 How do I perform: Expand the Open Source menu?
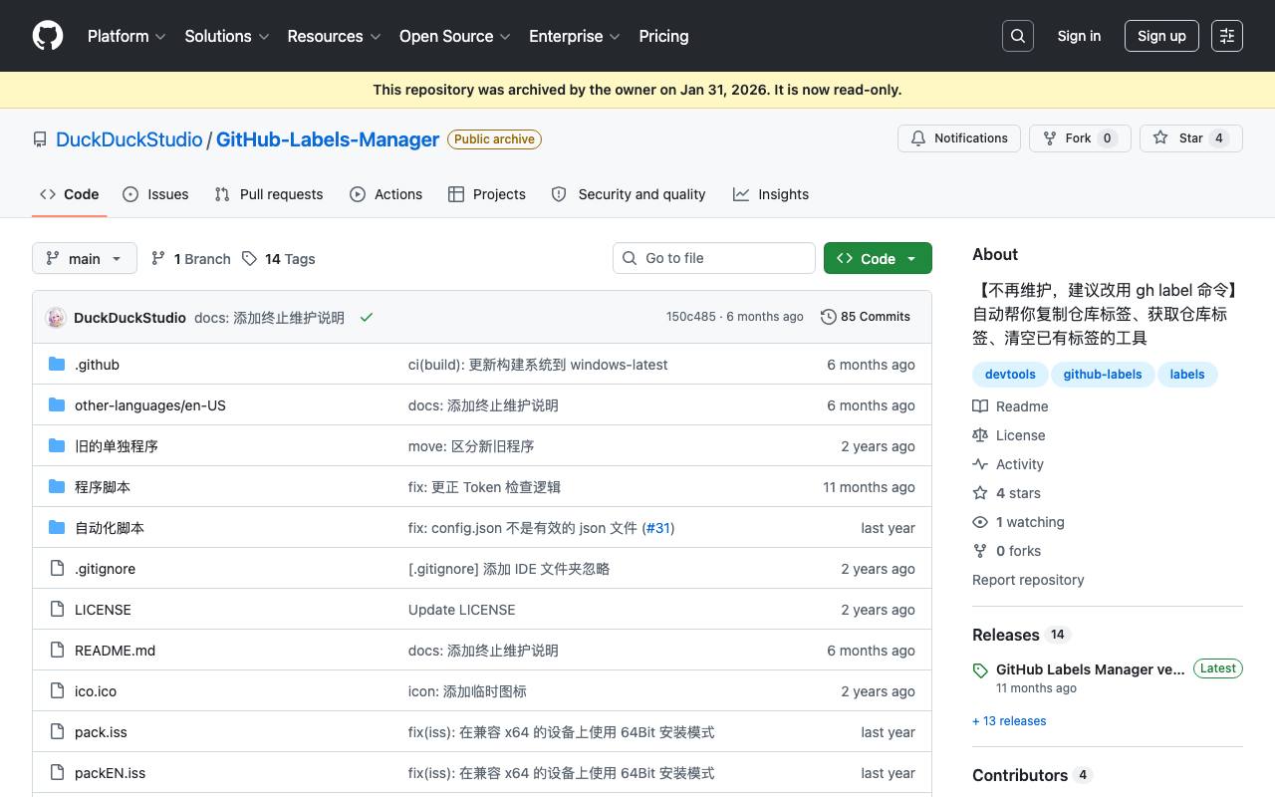tap(455, 36)
